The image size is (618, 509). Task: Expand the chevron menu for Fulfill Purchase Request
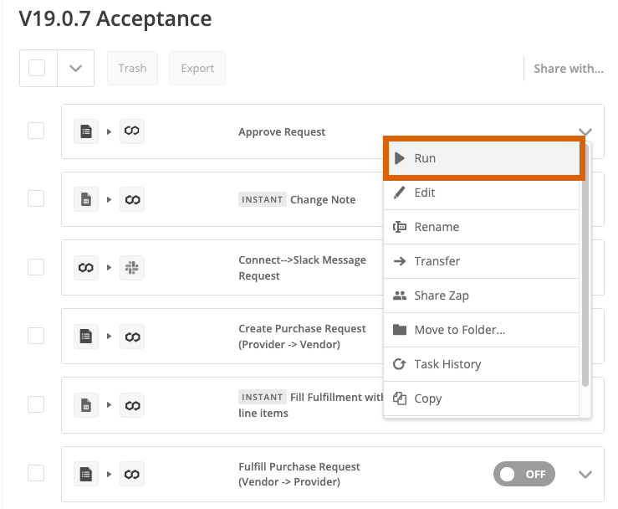coord(585,474)
